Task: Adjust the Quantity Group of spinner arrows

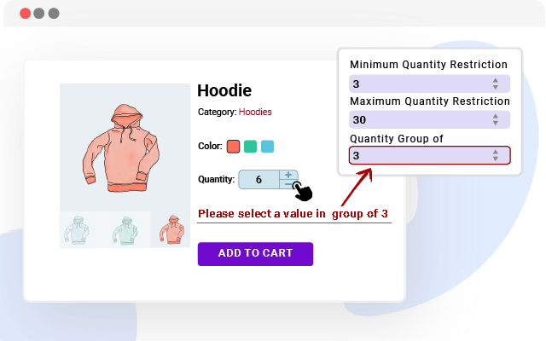Action: coord(495,155)
